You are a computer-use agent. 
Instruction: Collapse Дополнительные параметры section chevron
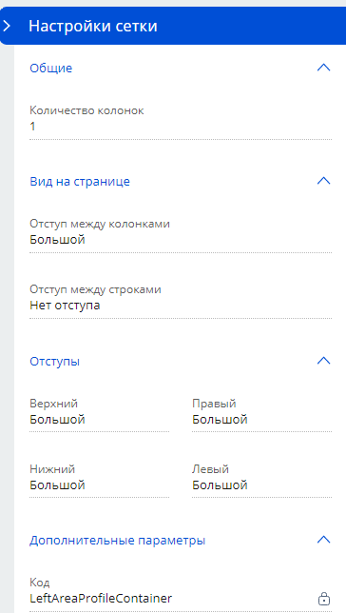coord(324,541)
